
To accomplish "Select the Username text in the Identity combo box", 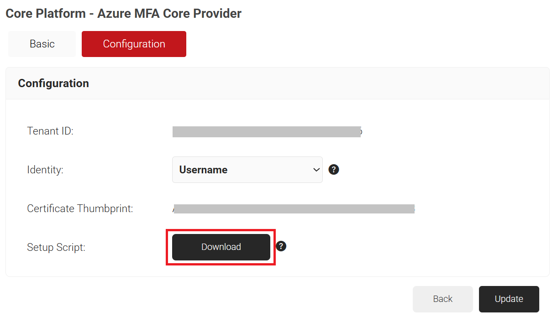I will coord(203,170).
